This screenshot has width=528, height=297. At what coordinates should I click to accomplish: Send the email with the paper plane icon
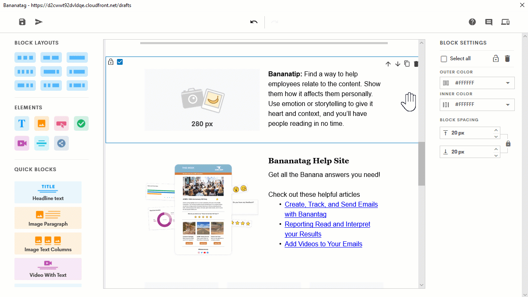(x=39, y=22)
